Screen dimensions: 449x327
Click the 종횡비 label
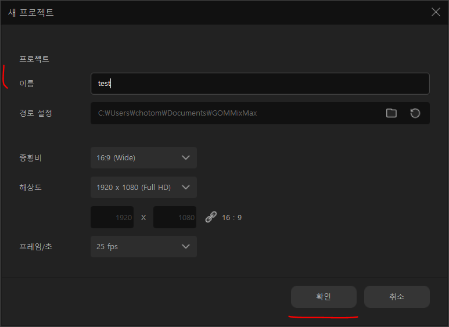coord(30,158)
